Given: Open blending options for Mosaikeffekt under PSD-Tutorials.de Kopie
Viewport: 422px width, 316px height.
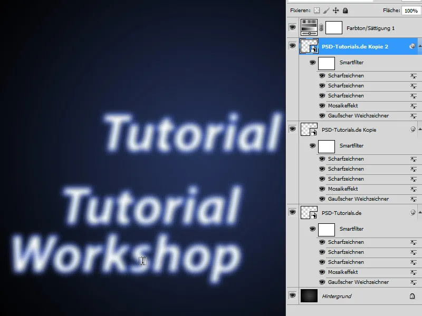Looking at the screenshot, I should [x=414, y=190].
